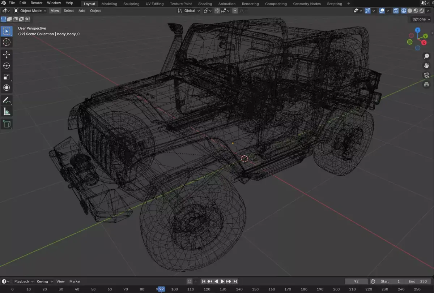Switch to UV Editing workspace tab

tap(154, 4)
